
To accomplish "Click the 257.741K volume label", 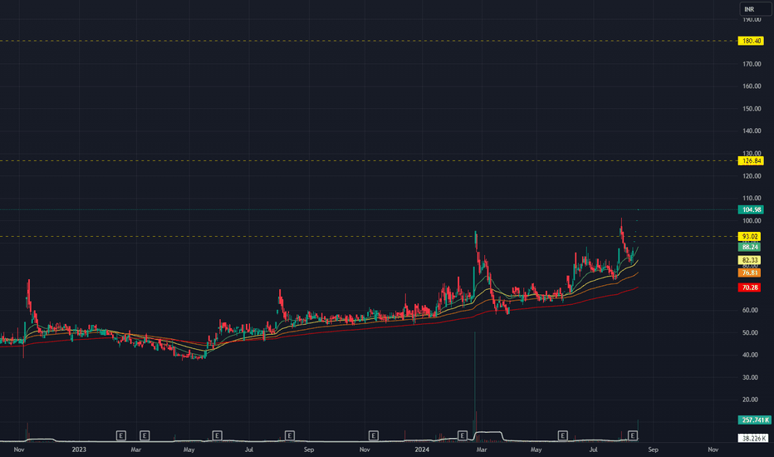I will 754,420.
